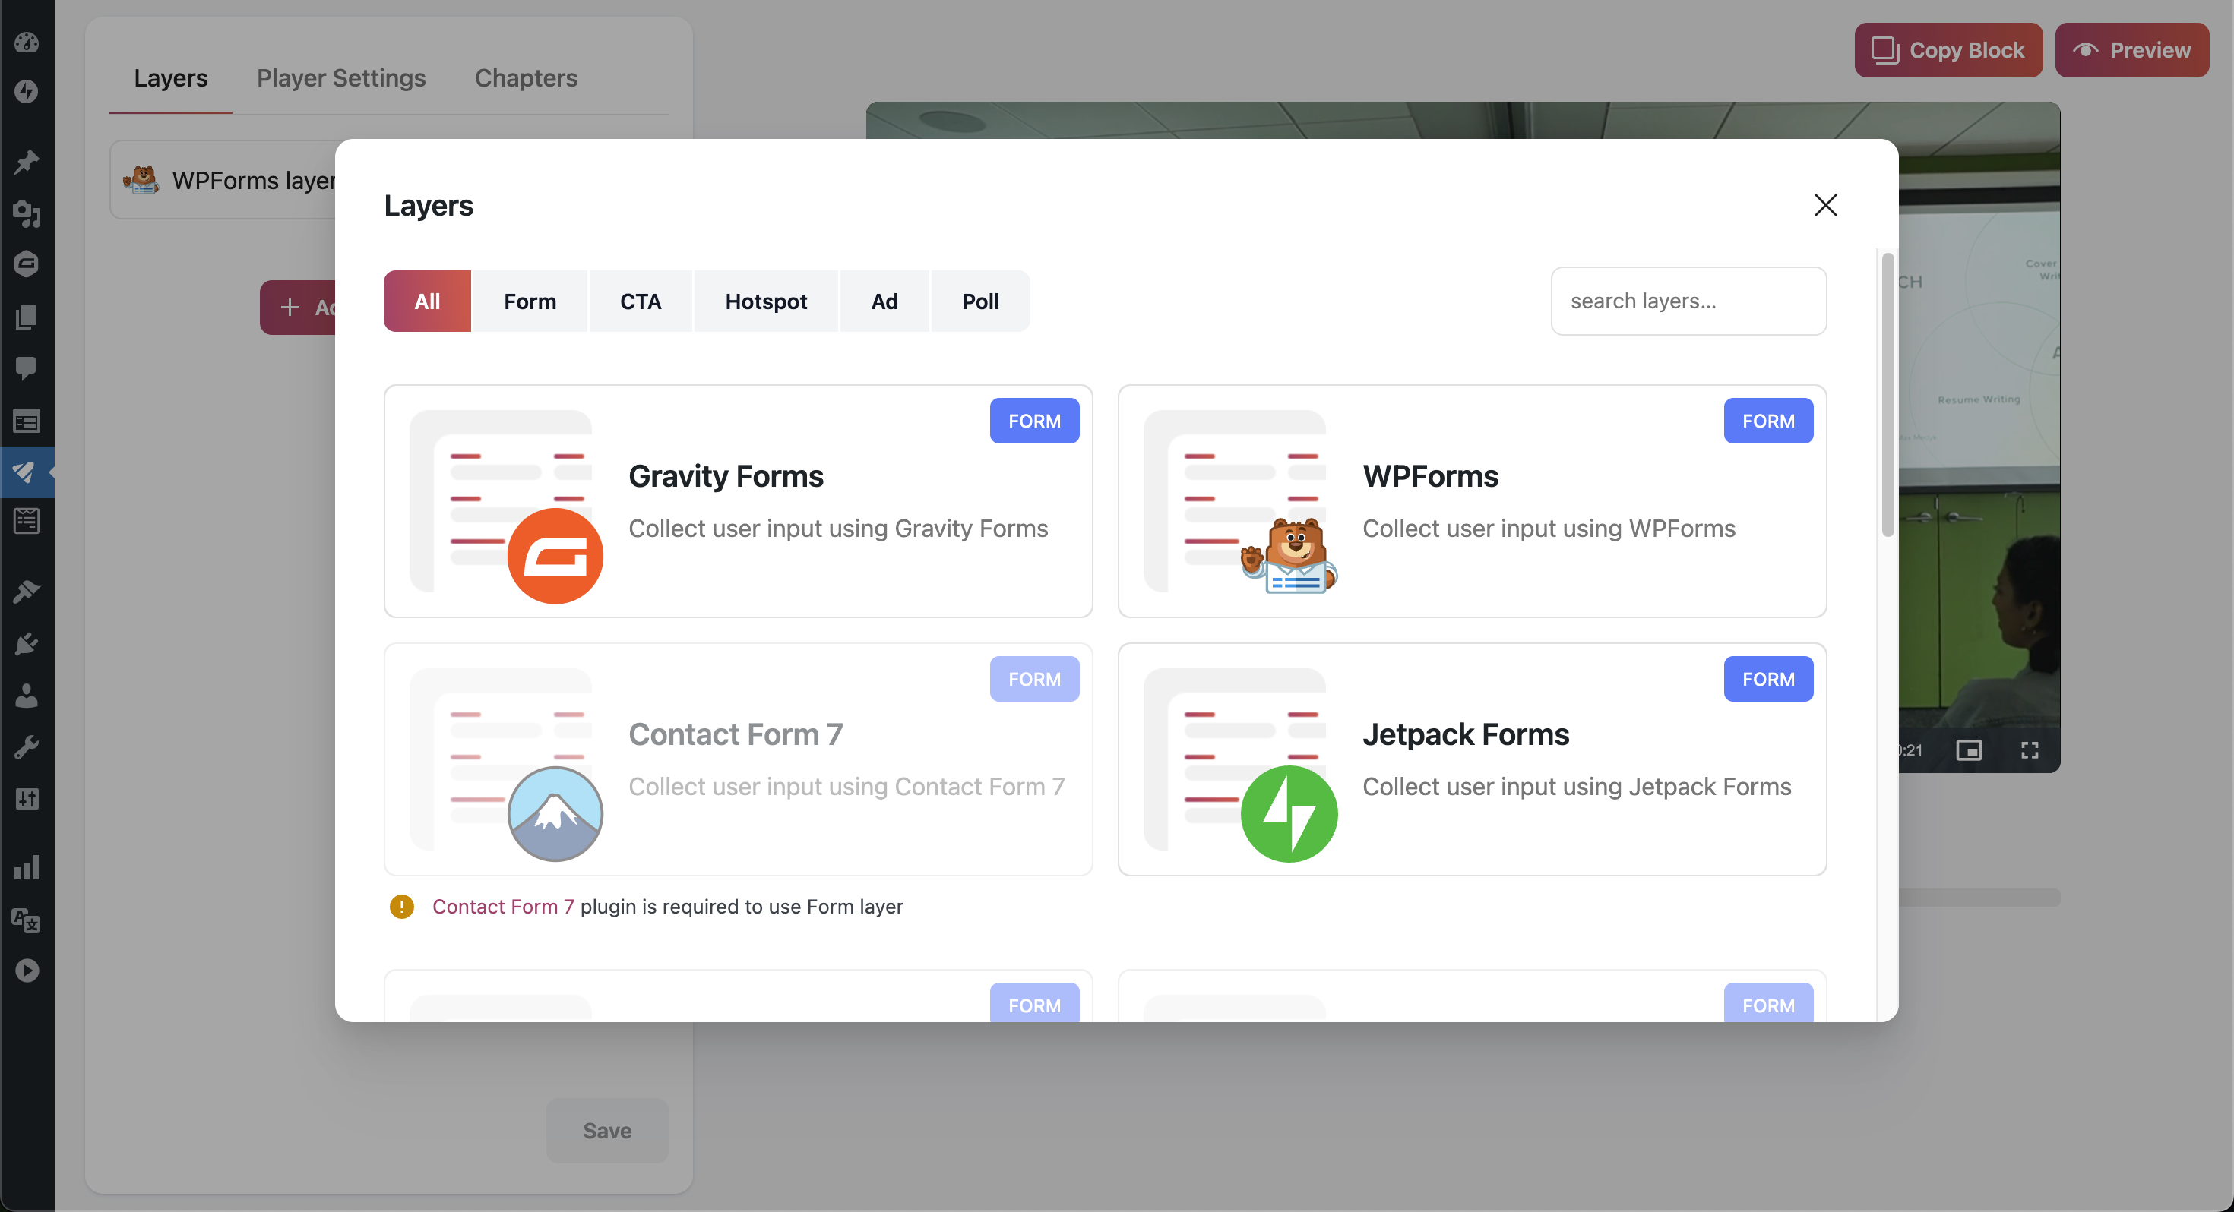The width and height of the screenshot is (2234, 1212).
Task: Select the CTA filter tab
Action: 640,301
